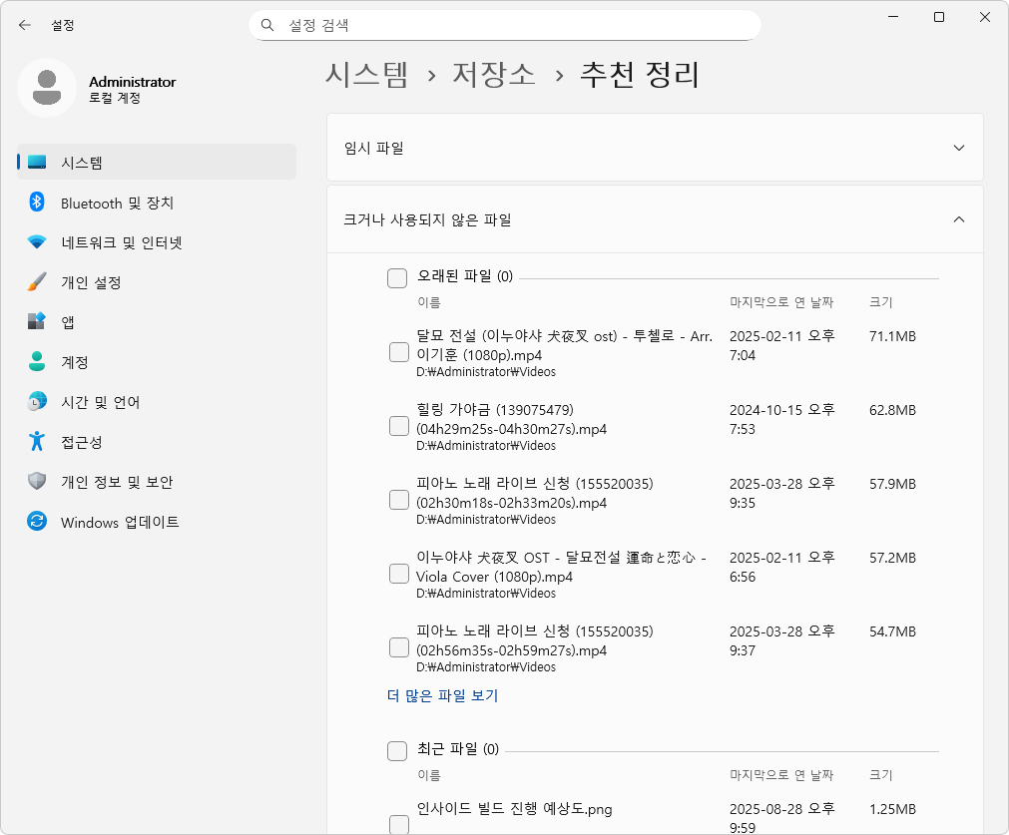The height and width of the screenshot is (835, 1009).
Task: Click 1.25MB size value
Action: pos(892,809)
